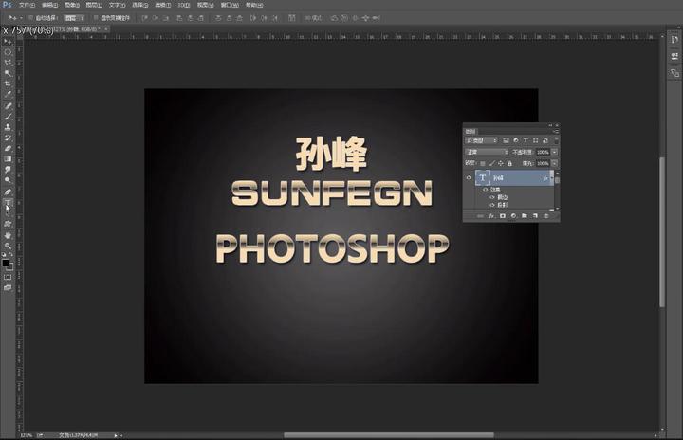Select the Horizontal Type tool
Image resolution: width=683 pixels, height=440 pixels.
pyautogui.click(x=8, y=203)
